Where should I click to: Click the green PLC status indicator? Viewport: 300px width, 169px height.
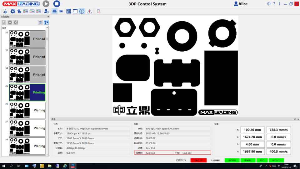[262, 160]
